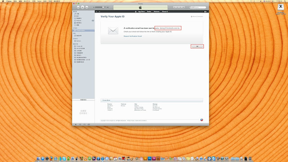Skip to the previous track

click(x=78, y=7)
